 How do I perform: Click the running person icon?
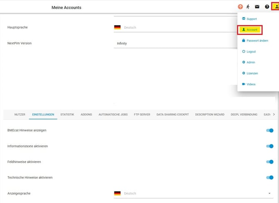coord(248,7)
